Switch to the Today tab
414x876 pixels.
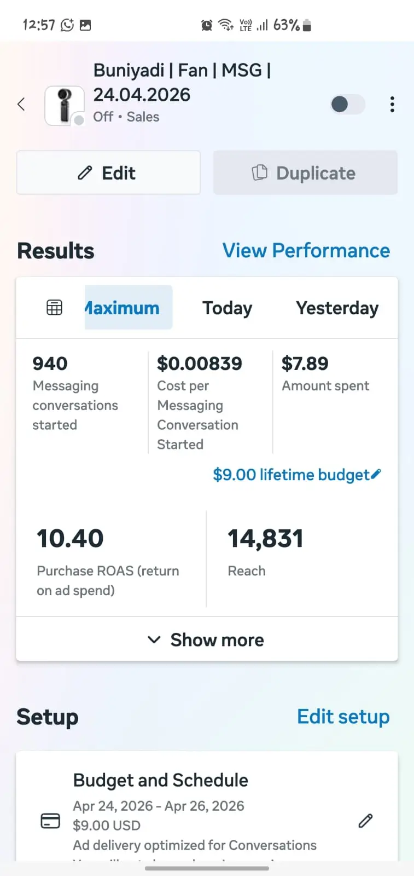click(228, 308)
